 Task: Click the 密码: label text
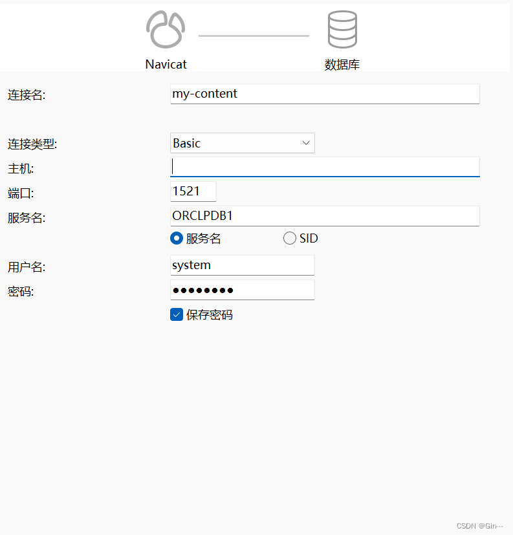21,291
